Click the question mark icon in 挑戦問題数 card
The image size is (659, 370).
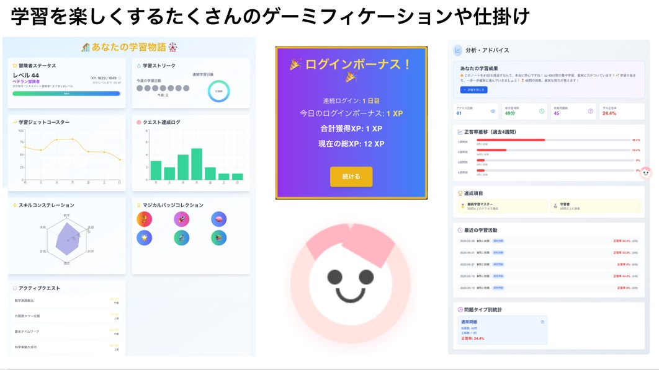[x=591, y=112]
